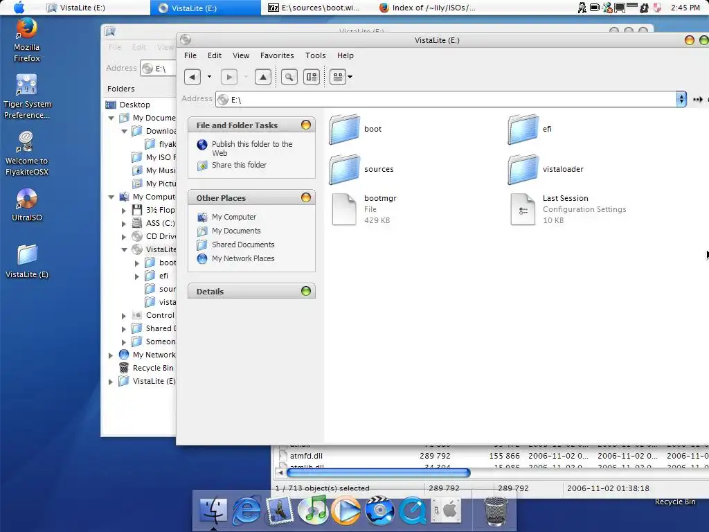Open the Trash in the dock

[x=496, y=511]
